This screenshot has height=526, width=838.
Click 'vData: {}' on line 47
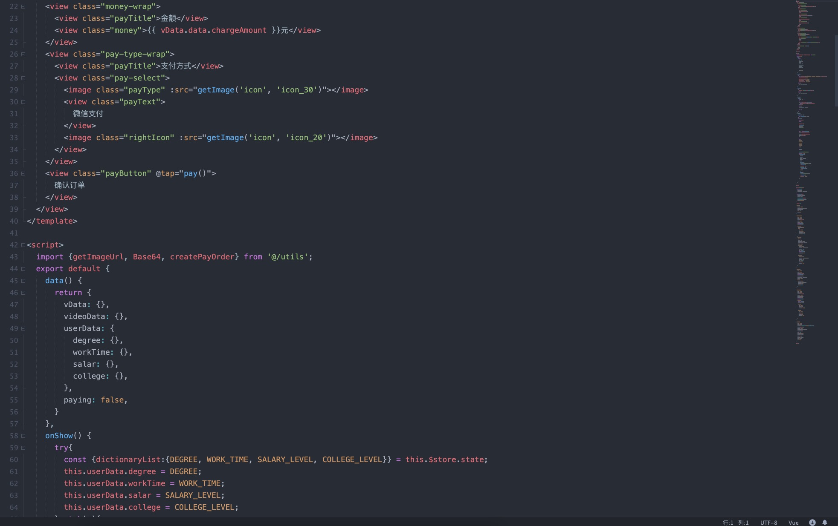84,305
